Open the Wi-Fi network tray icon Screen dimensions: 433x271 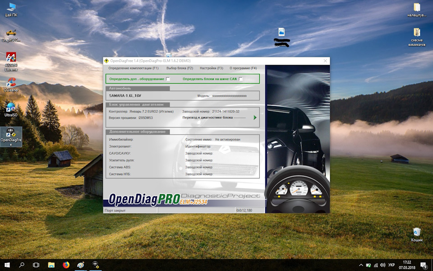click(x=376, y=265)
